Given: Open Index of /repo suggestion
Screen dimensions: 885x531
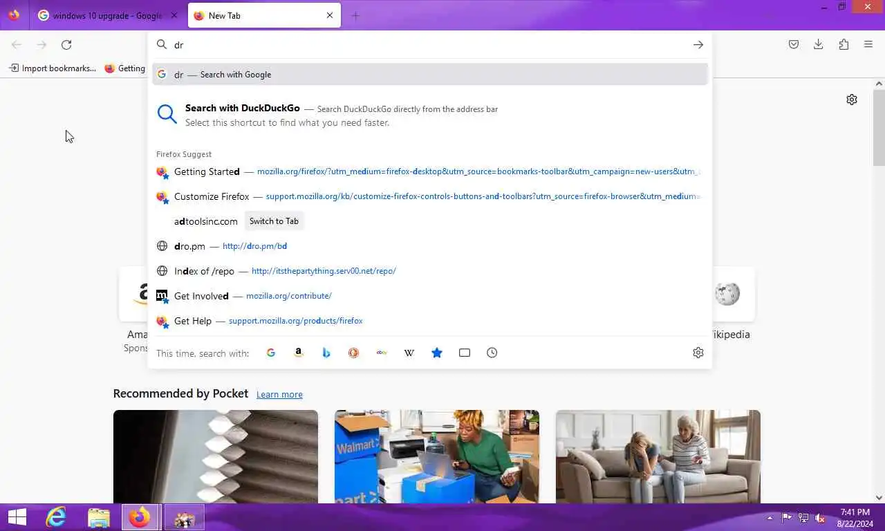Looking at the screenshot, I should point(430,271).
